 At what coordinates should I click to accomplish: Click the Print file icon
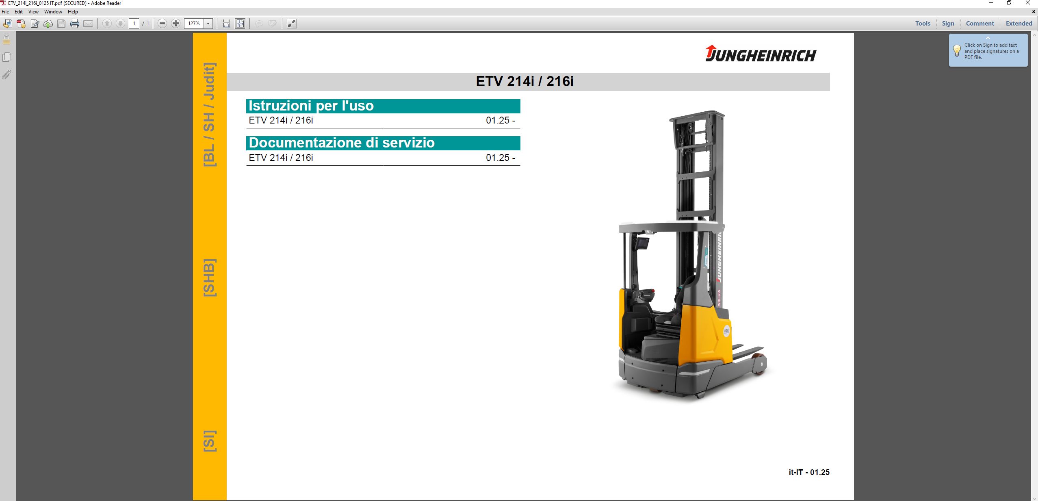[x=75, y=24]
